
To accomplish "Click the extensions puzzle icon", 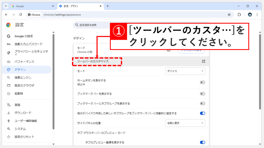I will tap(239, 15).
